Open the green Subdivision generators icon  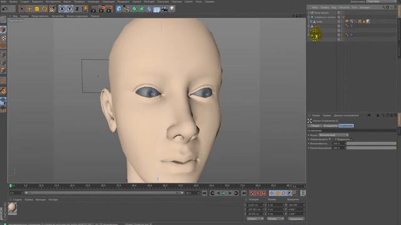coord(134,9)
